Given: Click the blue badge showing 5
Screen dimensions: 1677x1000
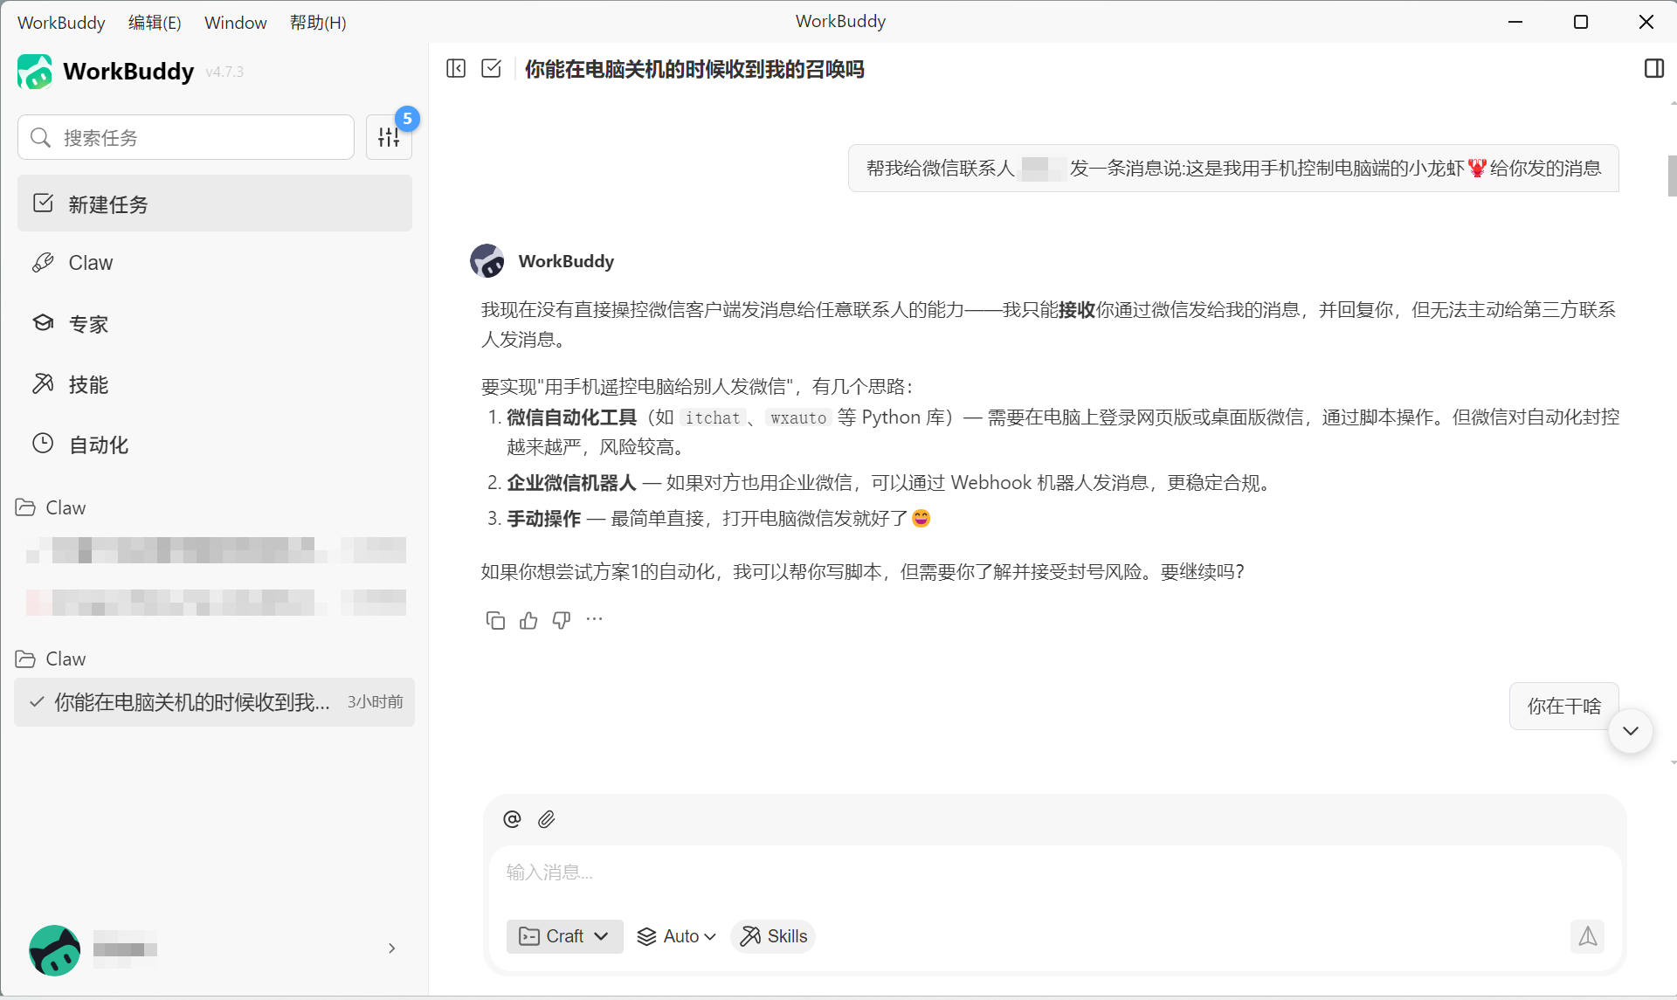Looking at the screenshot, I should [407, 119].
